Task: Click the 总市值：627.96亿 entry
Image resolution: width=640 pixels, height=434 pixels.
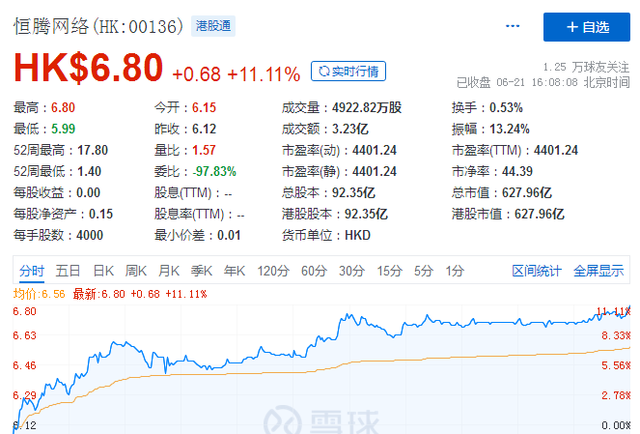Action: (502, 192)
